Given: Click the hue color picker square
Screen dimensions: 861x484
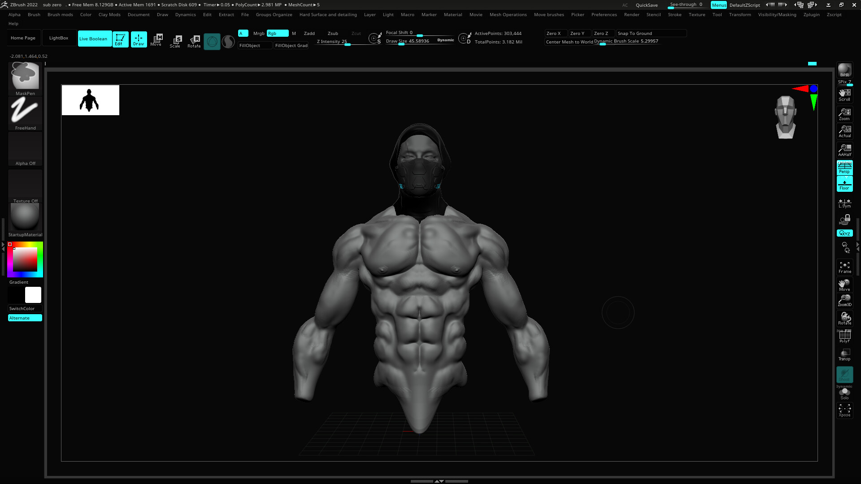Looking at the screenshot, I should 25,259.
